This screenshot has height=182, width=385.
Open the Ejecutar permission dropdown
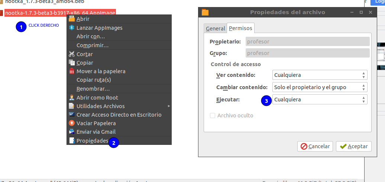pyautogui.click(x=320, y=99)
